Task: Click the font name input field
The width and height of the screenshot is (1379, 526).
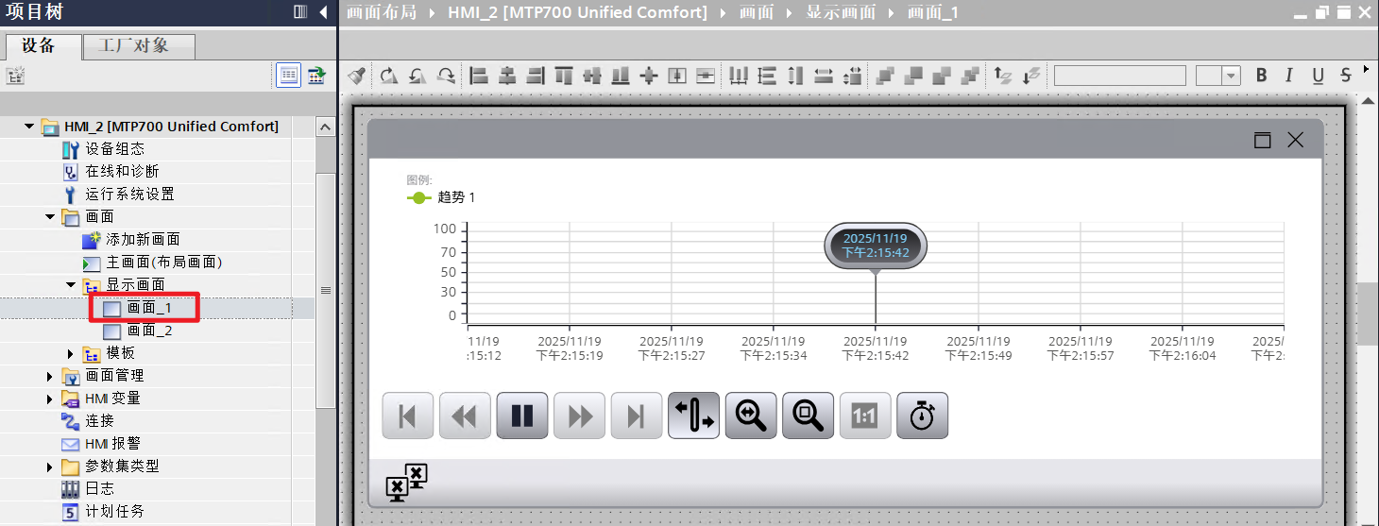Action: pos(1119,76)
